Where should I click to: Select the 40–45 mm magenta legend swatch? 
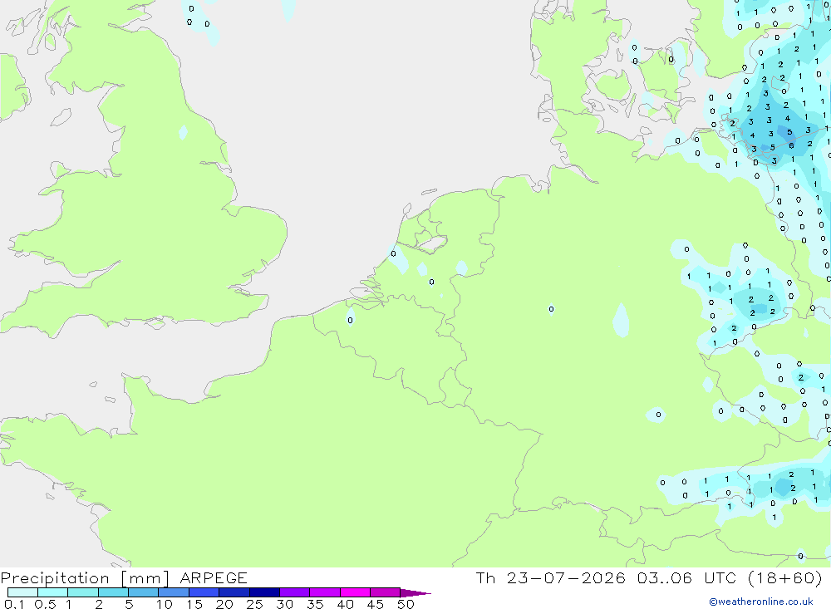pyautogui.click(x=355, y=592)
